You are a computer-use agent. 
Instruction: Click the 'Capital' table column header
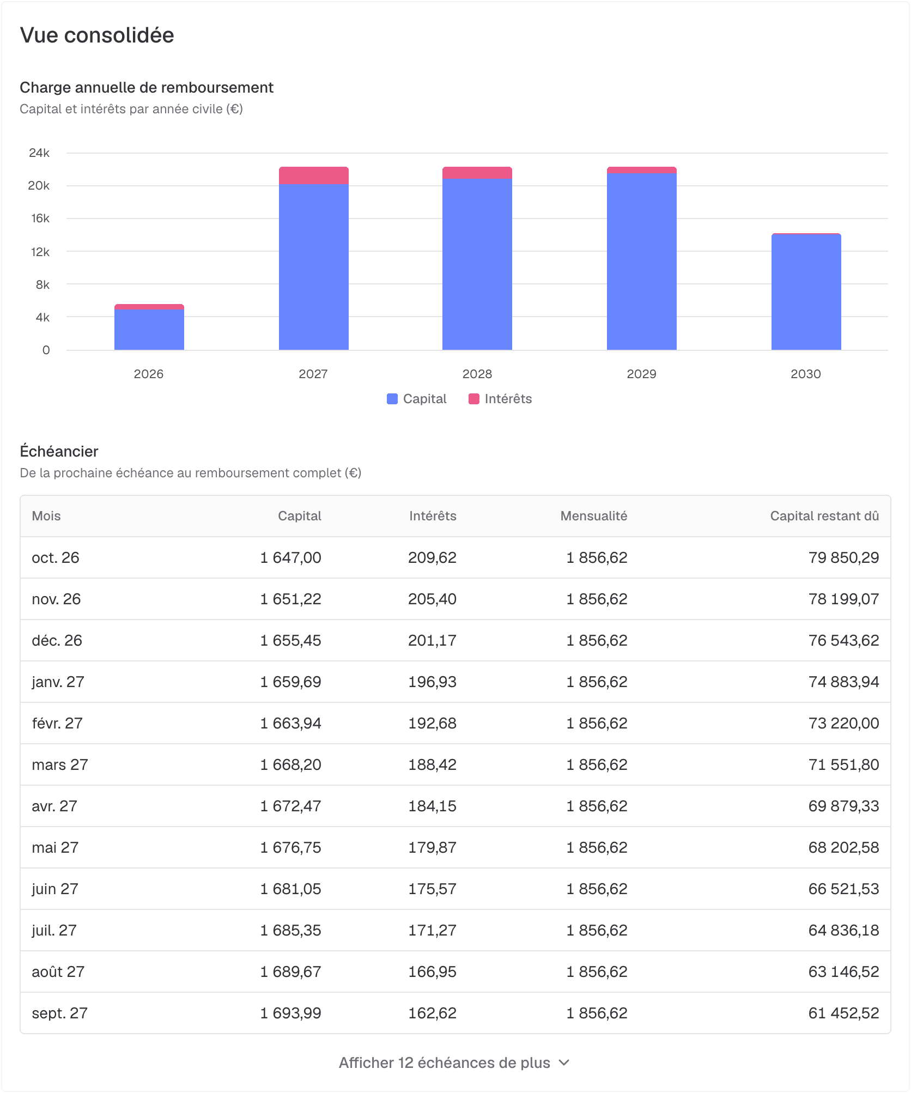tap(300, 516)
